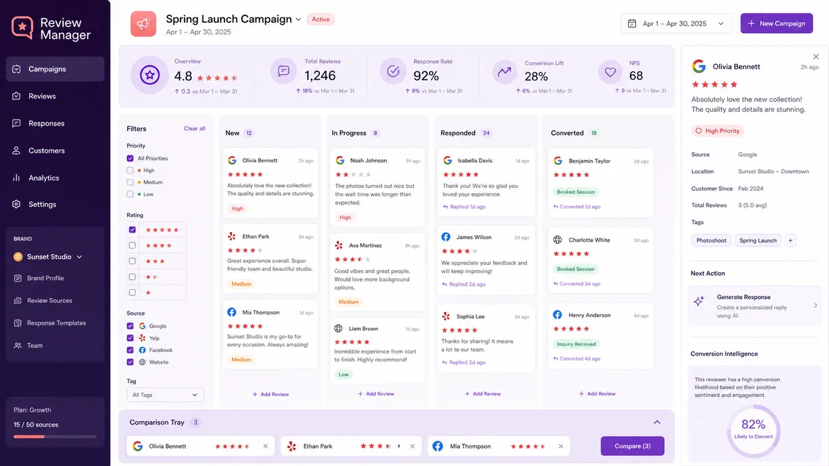
Task: Click the NPS heart icon
Action: 611,71
